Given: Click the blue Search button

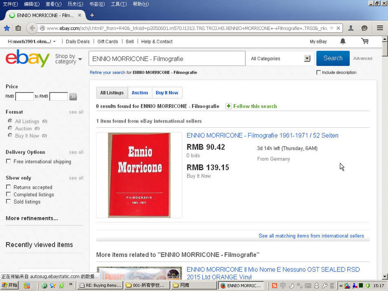Looking at the screenshot, I should click(333, 58).
